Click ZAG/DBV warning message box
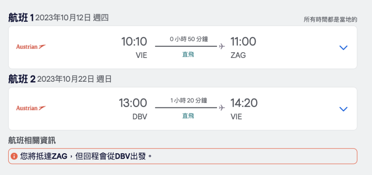The height and width of the screenshot is (175, 372). coord(183,156)
